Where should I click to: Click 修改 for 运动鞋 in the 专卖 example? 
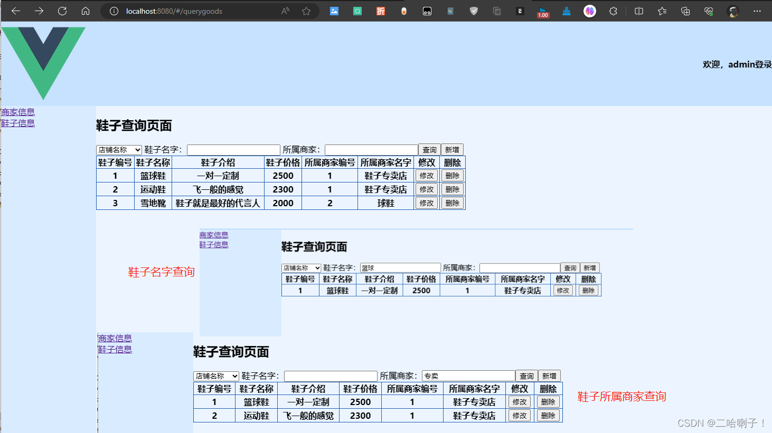pyautogui.click(x=520, y=416)
